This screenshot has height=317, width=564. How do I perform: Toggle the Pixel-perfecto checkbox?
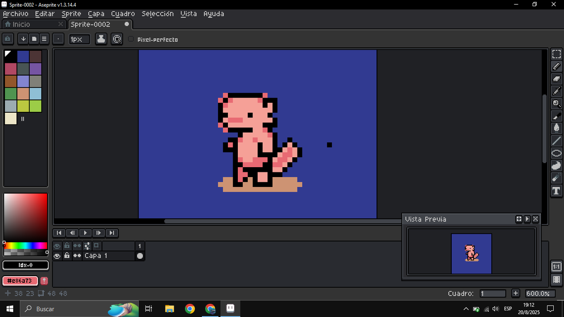coord(131,39)
